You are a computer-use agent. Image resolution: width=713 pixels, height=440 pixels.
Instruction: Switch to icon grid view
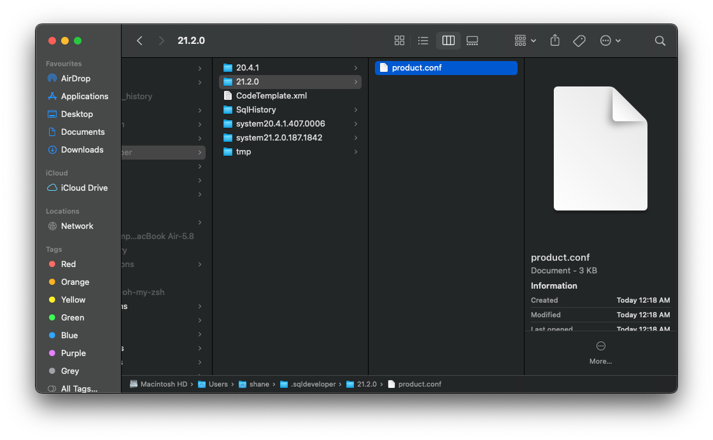click(399, 41)
